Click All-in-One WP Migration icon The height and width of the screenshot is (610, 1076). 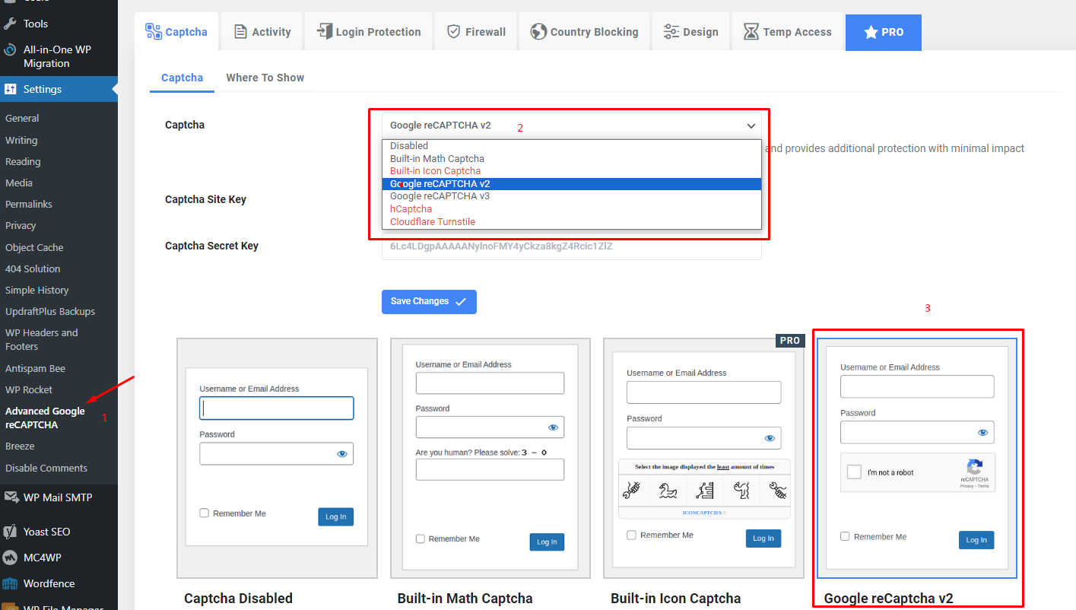pos(10,49)
